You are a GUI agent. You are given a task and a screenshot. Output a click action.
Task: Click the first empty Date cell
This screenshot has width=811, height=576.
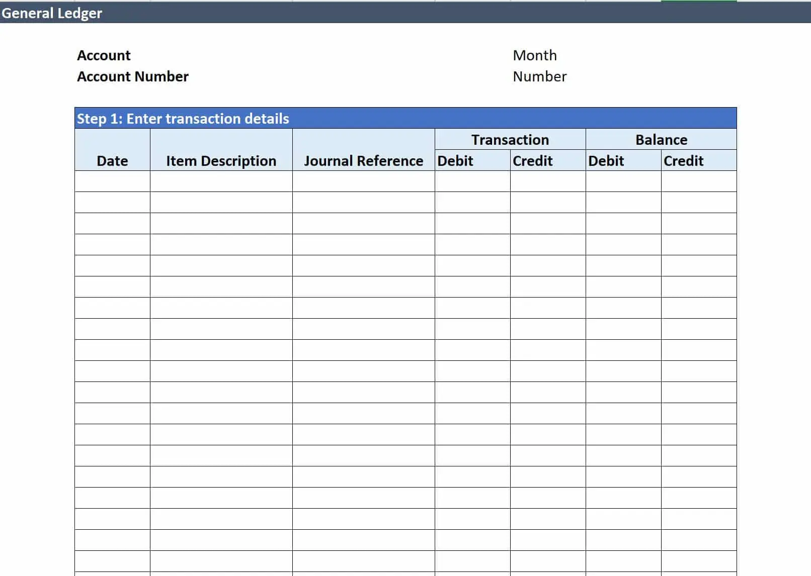(x=112, y=182)
